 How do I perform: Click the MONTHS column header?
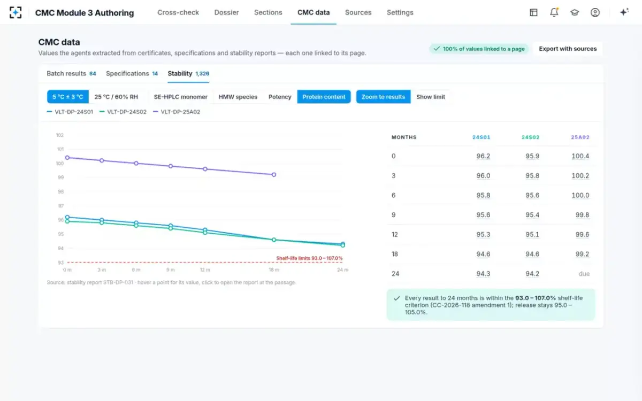click(x=404, y=137)
